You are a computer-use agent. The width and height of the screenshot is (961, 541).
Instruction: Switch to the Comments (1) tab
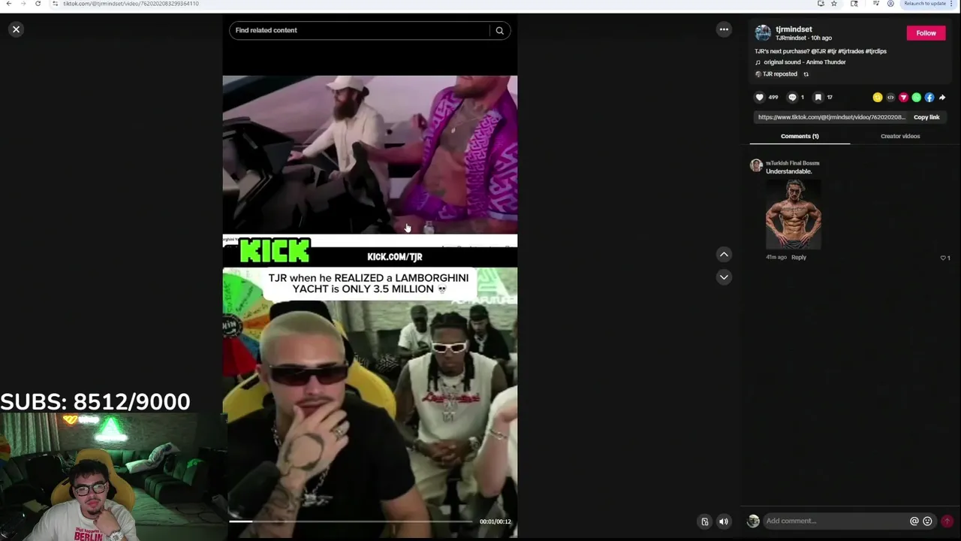pyautogui.click(x=800, y=136)
